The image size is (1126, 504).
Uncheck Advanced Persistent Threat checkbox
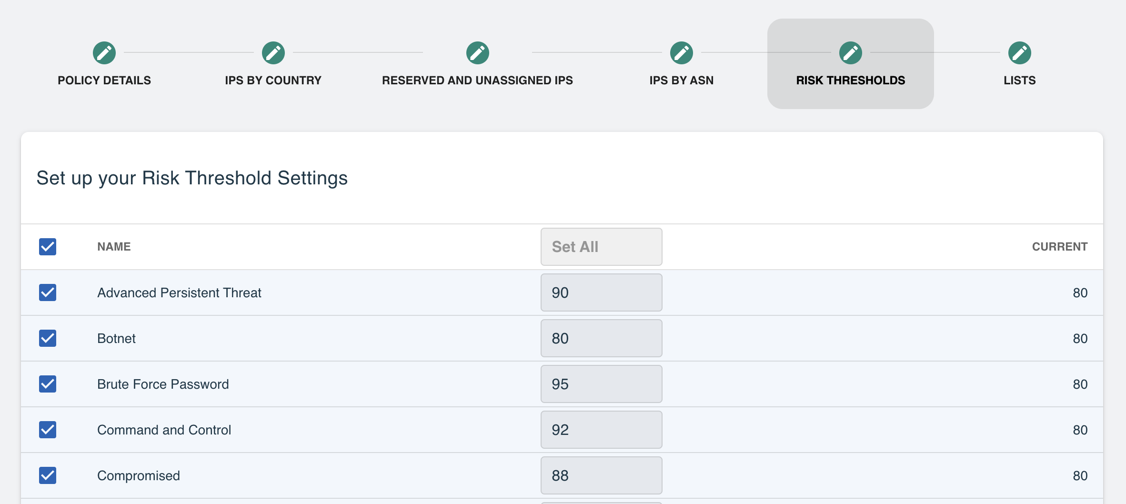pyautogui.click(x=48, y=292)
